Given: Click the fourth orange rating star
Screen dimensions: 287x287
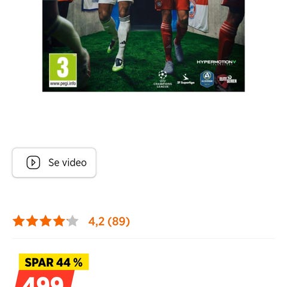Looking at the screenshot, I should (x=59, y=221).
